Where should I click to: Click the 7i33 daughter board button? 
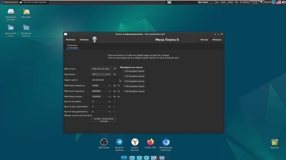pos(134,81)
